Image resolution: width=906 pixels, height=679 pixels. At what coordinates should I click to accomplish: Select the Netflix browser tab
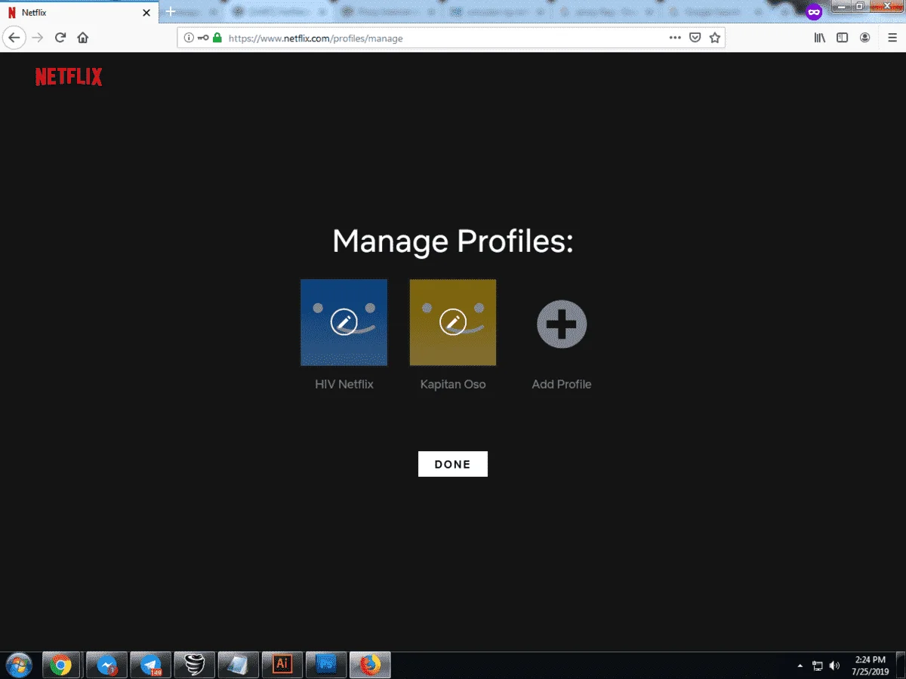tap(79, 13)
